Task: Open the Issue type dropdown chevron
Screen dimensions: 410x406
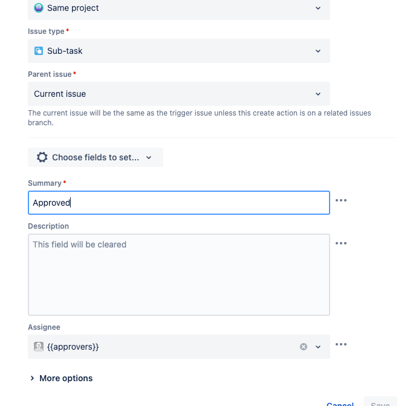Action: (x=318, y=51)
